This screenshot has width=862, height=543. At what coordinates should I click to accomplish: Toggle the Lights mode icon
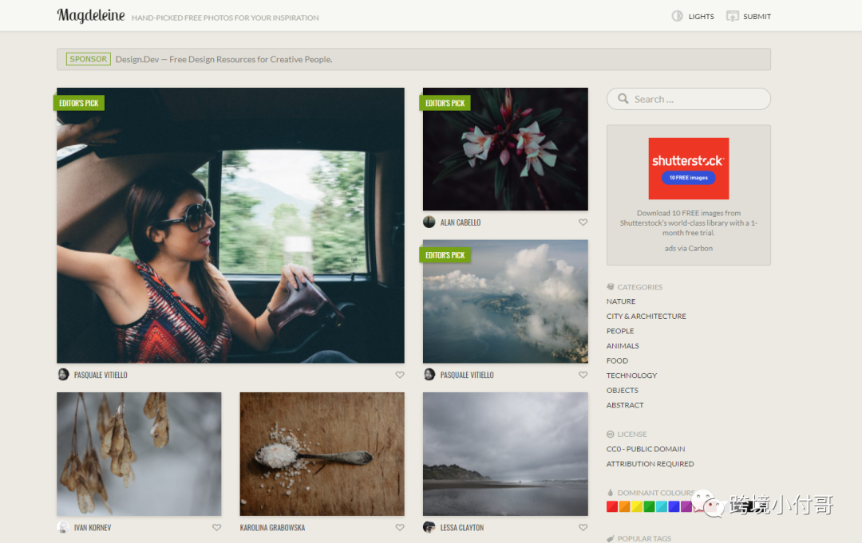[678, 16]
